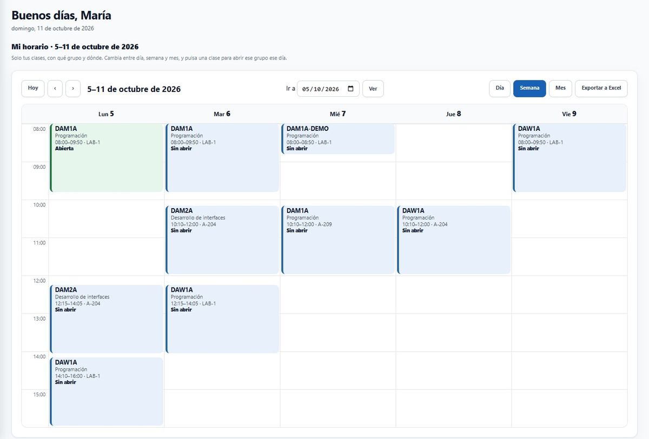Screen dimensions: 649x439
Task: Click the 'Ir a' date input field
Action: [x=328, y=89]
